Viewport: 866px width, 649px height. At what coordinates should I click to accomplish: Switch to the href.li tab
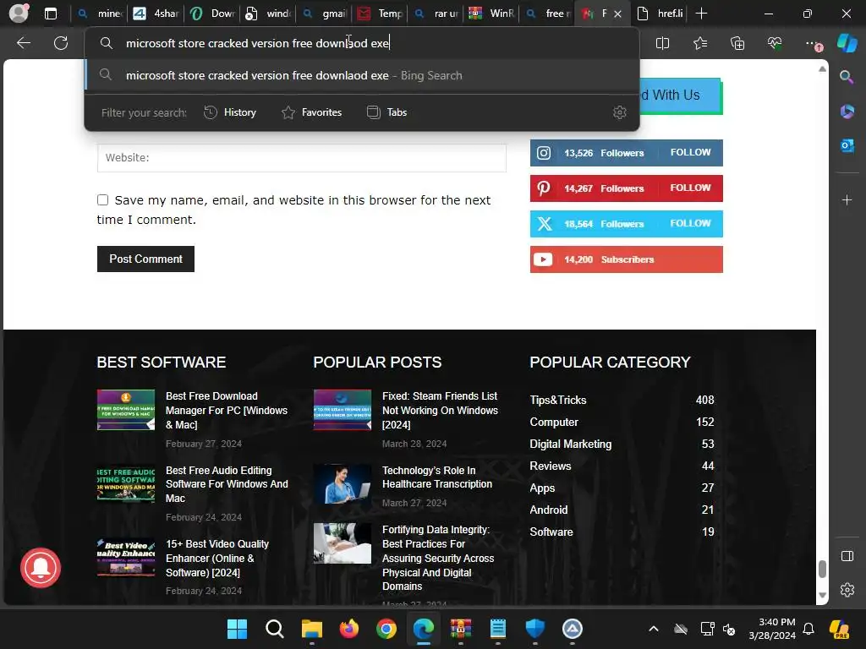(660, 14)
